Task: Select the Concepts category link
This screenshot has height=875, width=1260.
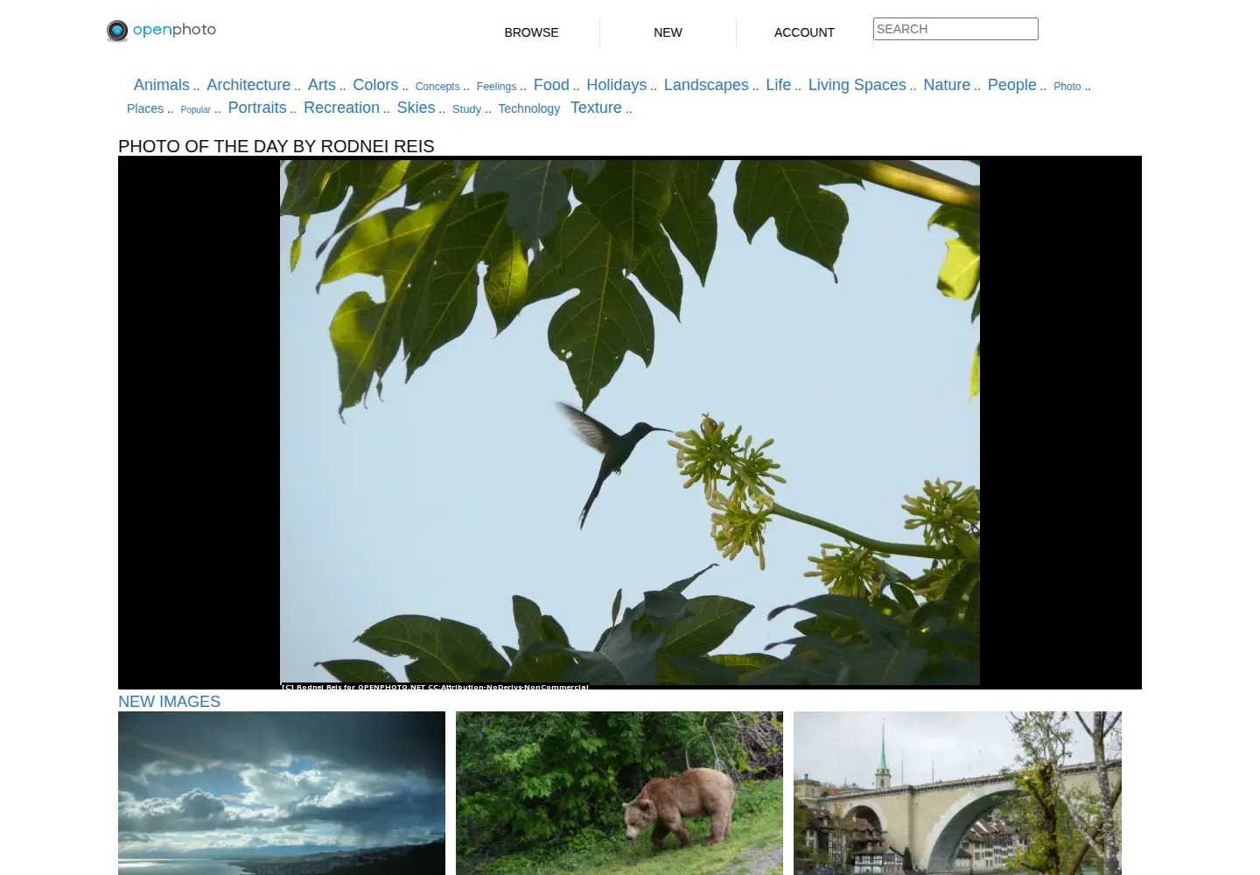Action: (x=437, y=87)
